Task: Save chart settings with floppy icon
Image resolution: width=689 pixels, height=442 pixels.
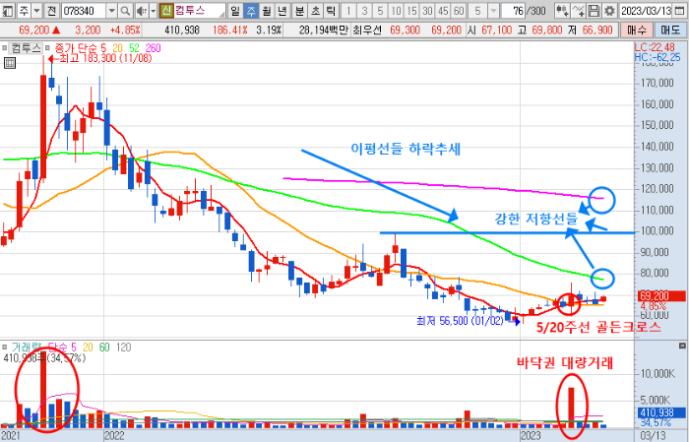Action: coord(594,11)
